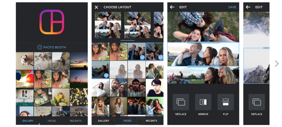Switch to Recents tab on logo screen

pyautogui.click(x=75, y=121)
